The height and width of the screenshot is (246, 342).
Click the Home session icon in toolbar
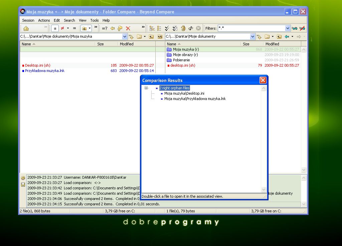click(26, 28)
